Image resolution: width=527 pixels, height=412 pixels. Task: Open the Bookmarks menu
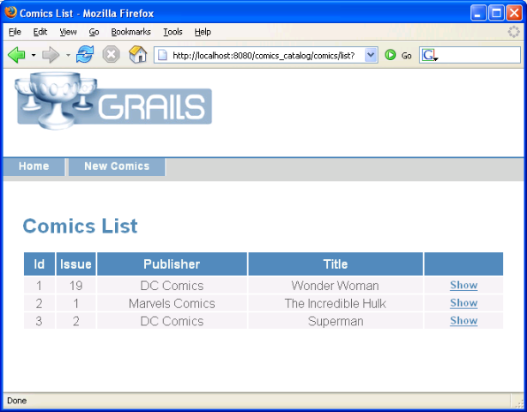point(130,32)
